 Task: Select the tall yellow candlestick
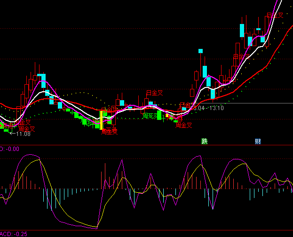pos(101,120)
